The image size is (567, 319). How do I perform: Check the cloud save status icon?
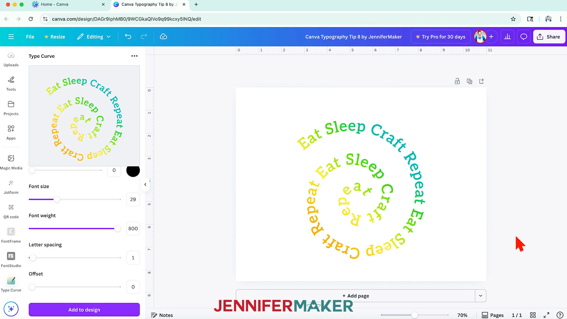click(164, 36)
